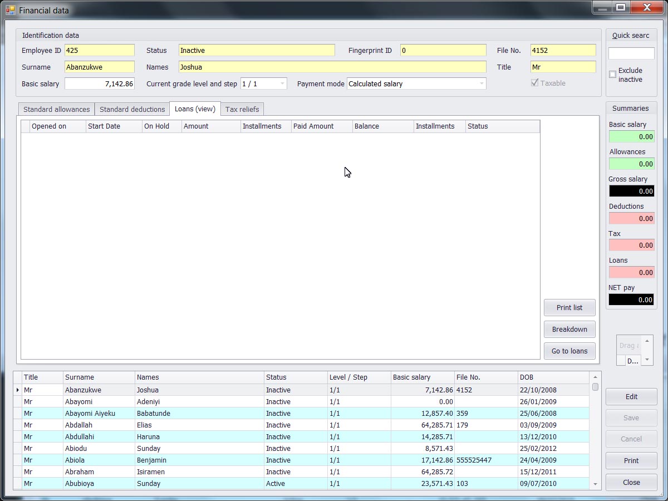This screenshot has width=668, height=501.
Task: Click the Financial data window title icon
Action: (x=10, y=10)
